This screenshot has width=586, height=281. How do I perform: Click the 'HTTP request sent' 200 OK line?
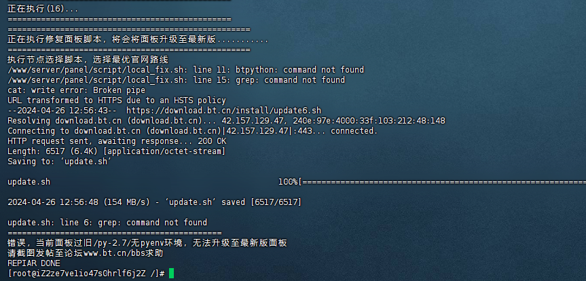click(x=117, y=141)
